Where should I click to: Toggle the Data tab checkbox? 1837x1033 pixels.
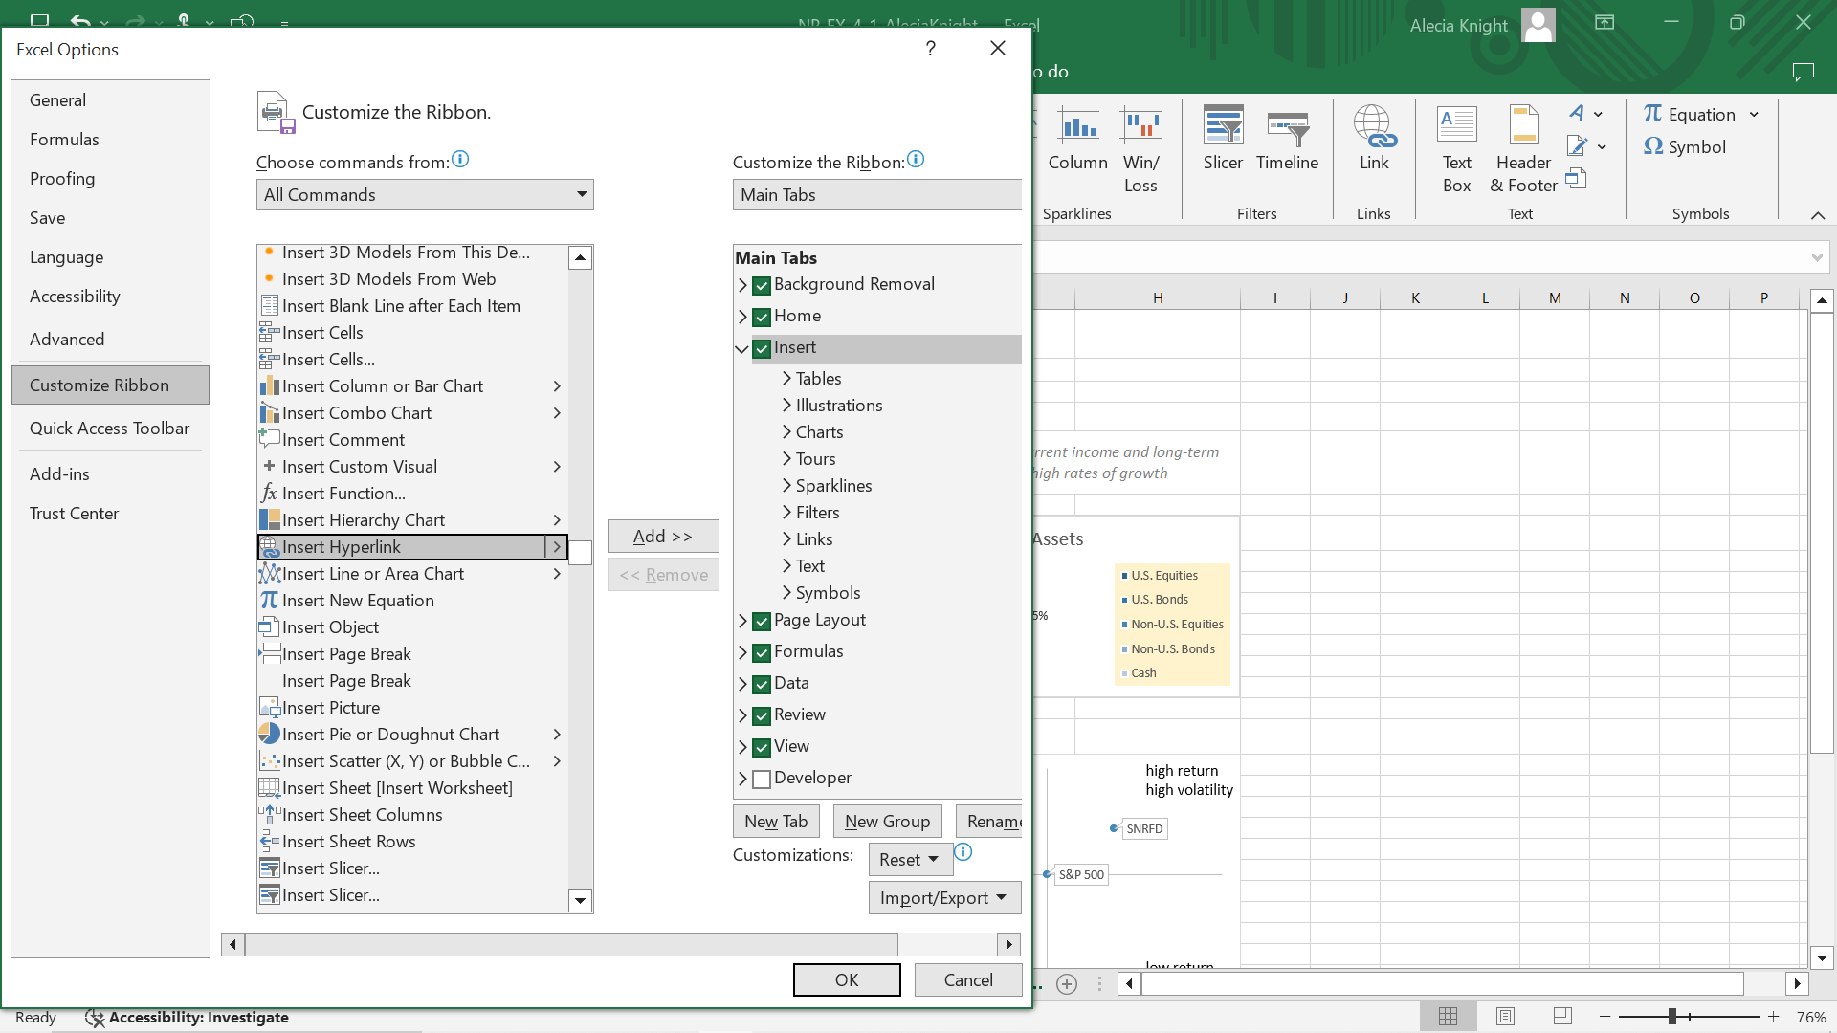coord(762,684)
